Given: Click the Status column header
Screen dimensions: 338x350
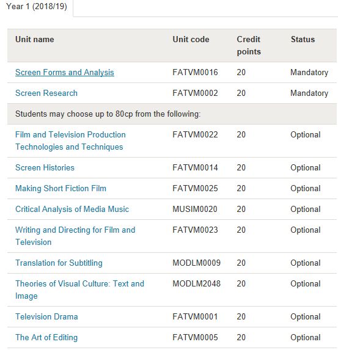Looking at the screenshot, I should coord(303,40).
